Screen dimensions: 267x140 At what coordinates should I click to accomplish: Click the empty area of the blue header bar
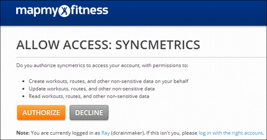[x=187, y=13]
